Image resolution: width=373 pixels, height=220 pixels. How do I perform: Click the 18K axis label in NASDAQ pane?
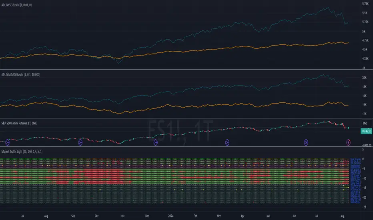(365, 86)
